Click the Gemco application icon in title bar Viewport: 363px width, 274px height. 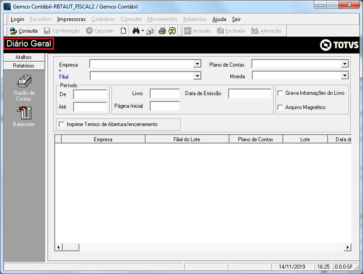[7, 6]
